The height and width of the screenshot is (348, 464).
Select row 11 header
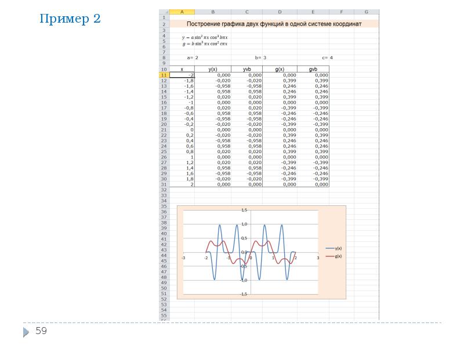pos(164,75)
